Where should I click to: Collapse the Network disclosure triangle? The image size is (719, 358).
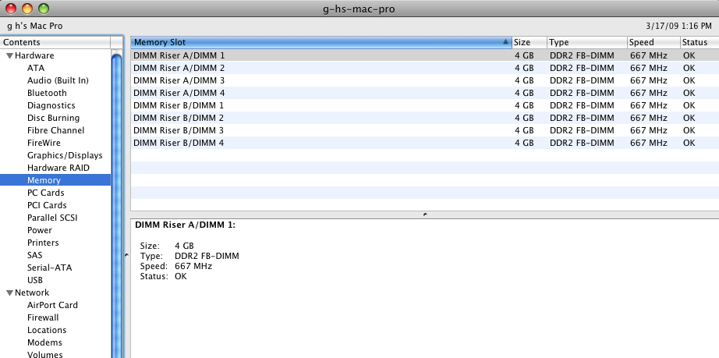9,293
